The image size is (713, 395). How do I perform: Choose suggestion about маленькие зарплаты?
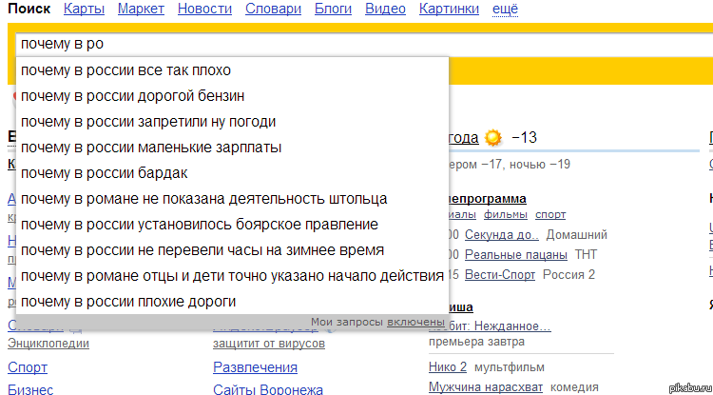[x=151, y=148]
